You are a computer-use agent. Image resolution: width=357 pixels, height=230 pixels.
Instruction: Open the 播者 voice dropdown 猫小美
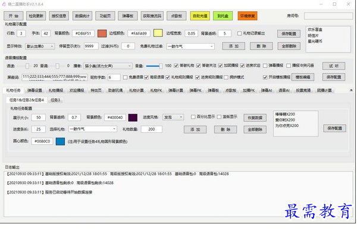point(108,66)
